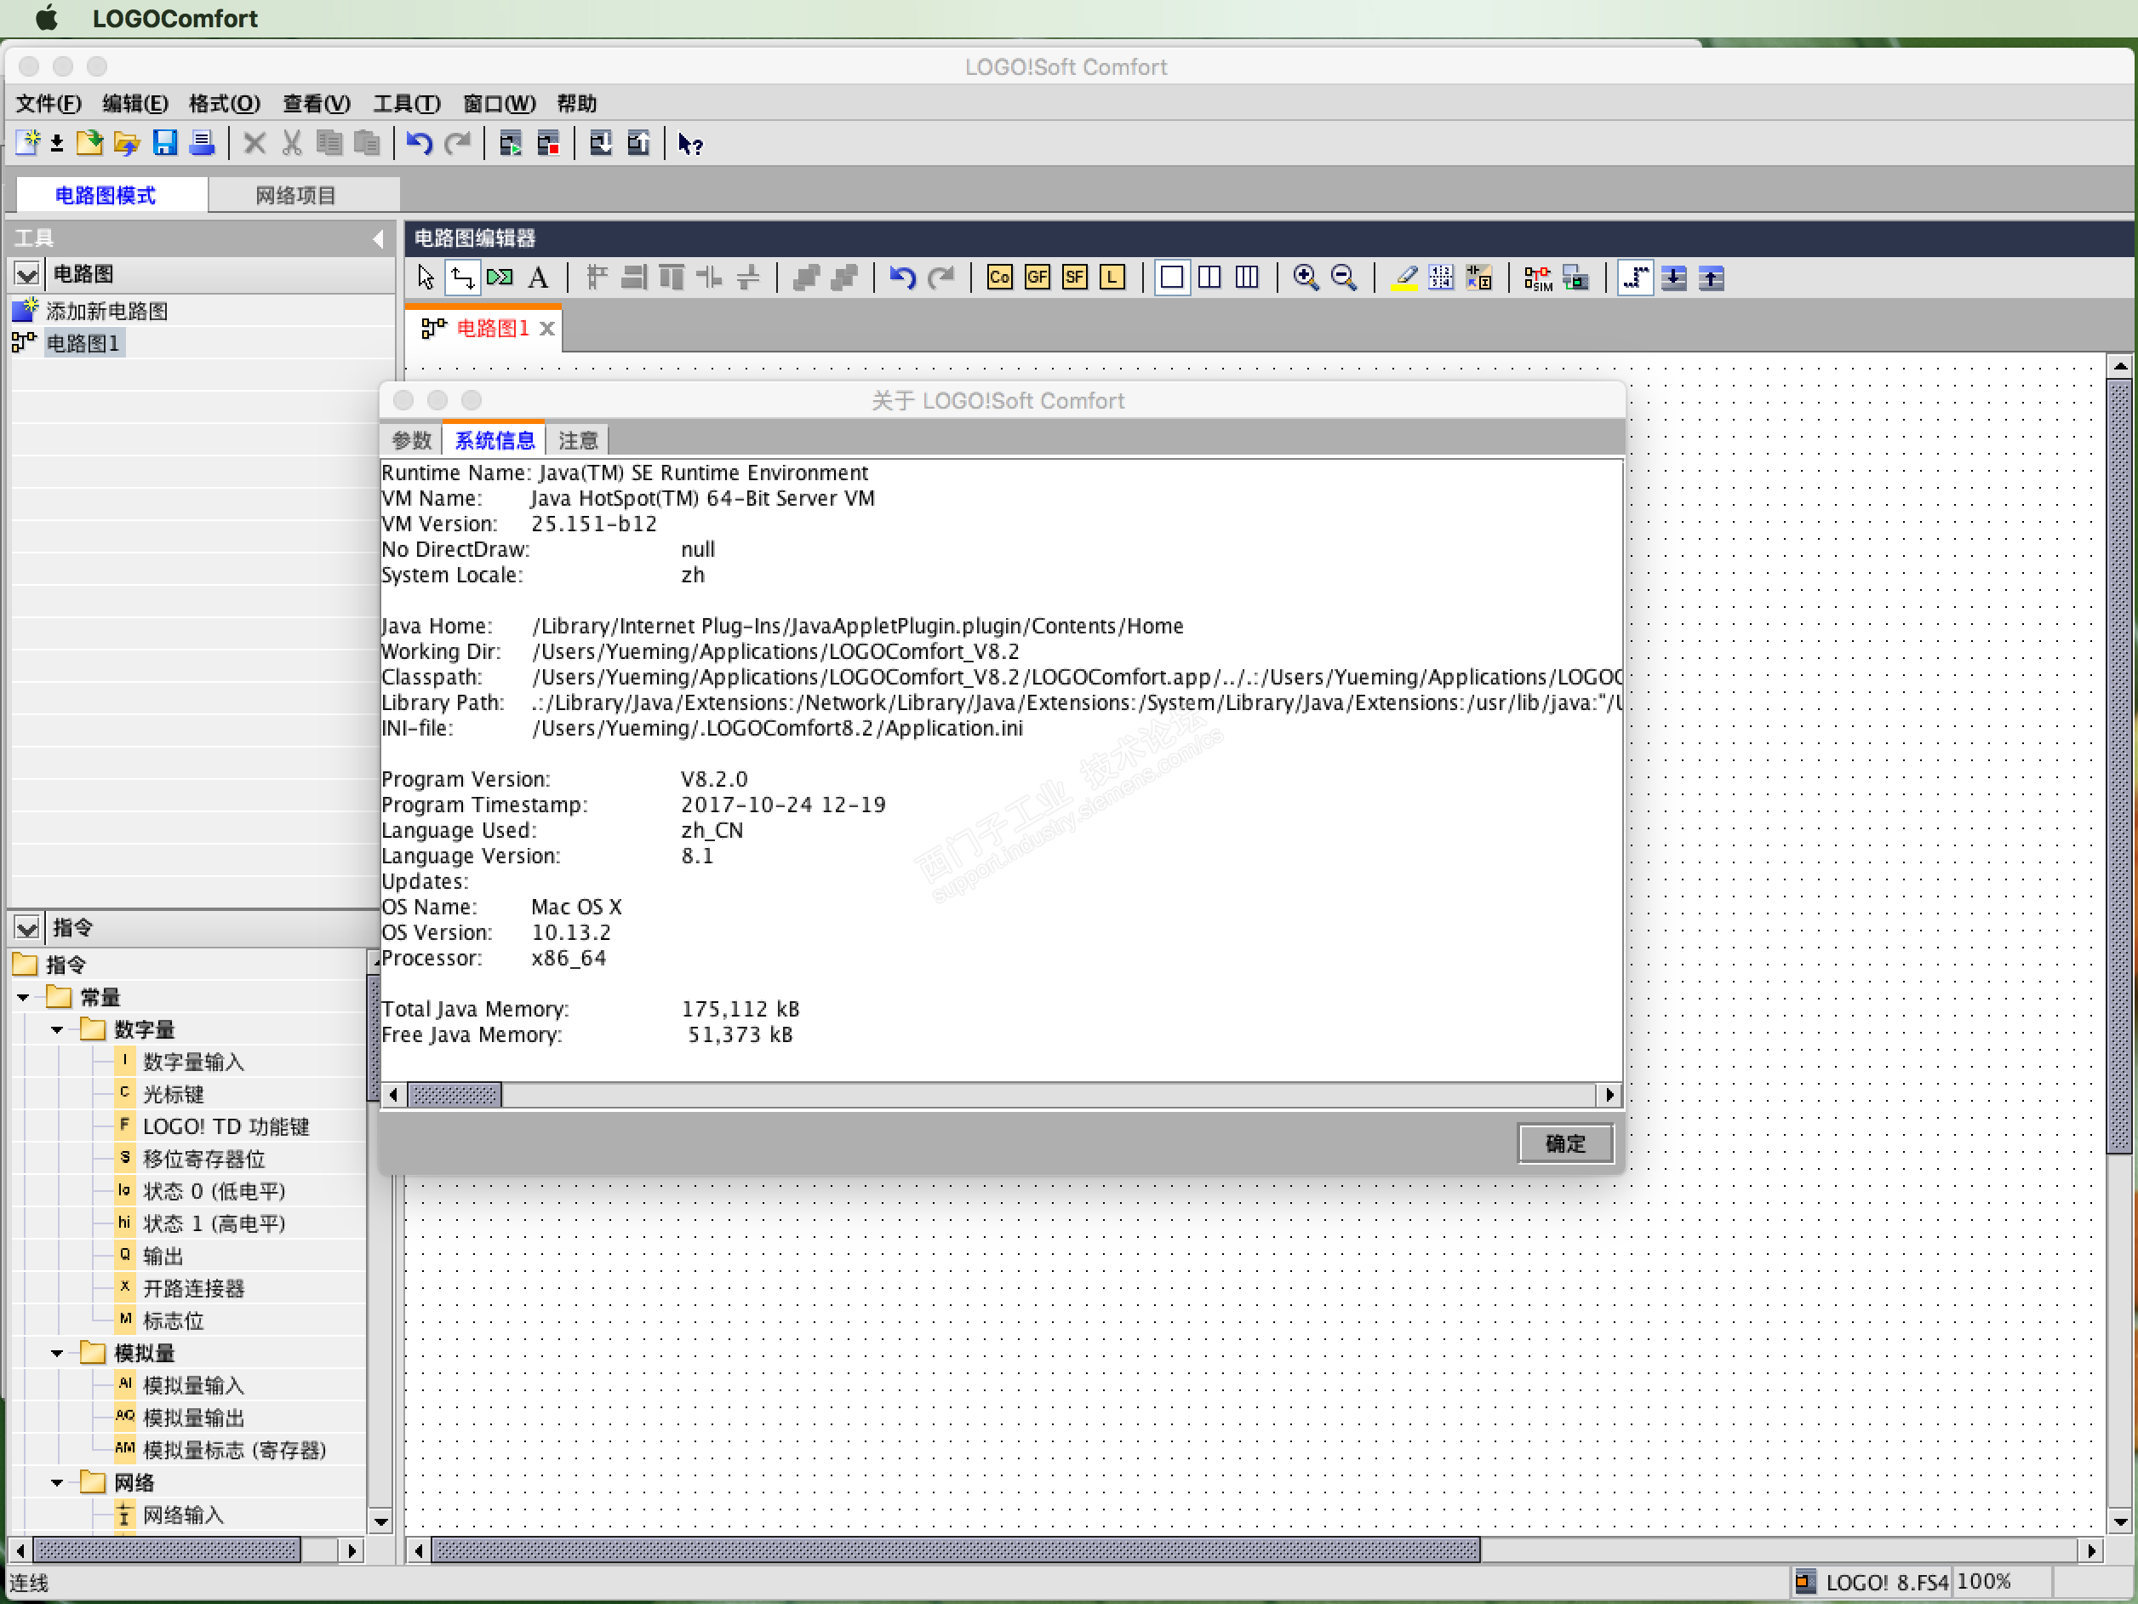This screenshot has height=1604, width=2138.
Task: Click the Co constants toolbar icon
Action: coord(998,278)
